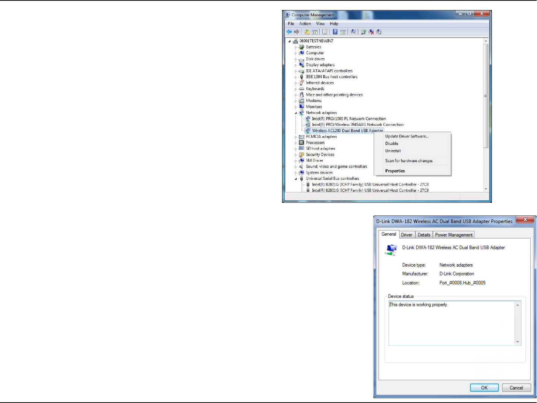Click the Monitors category icon

pyautogui.click(x=301, y=107)
